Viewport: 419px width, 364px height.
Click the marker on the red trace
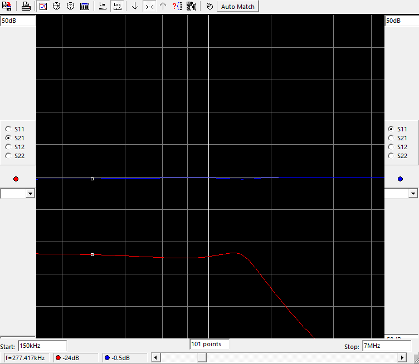point(92,254)
